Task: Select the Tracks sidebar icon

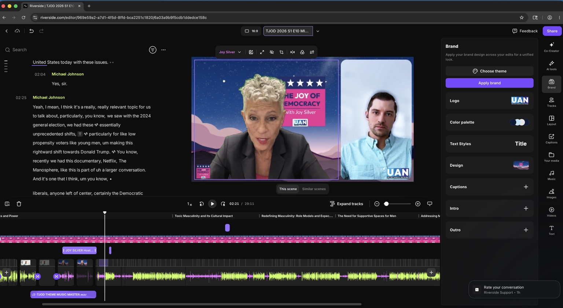Action: coord(551,102)
